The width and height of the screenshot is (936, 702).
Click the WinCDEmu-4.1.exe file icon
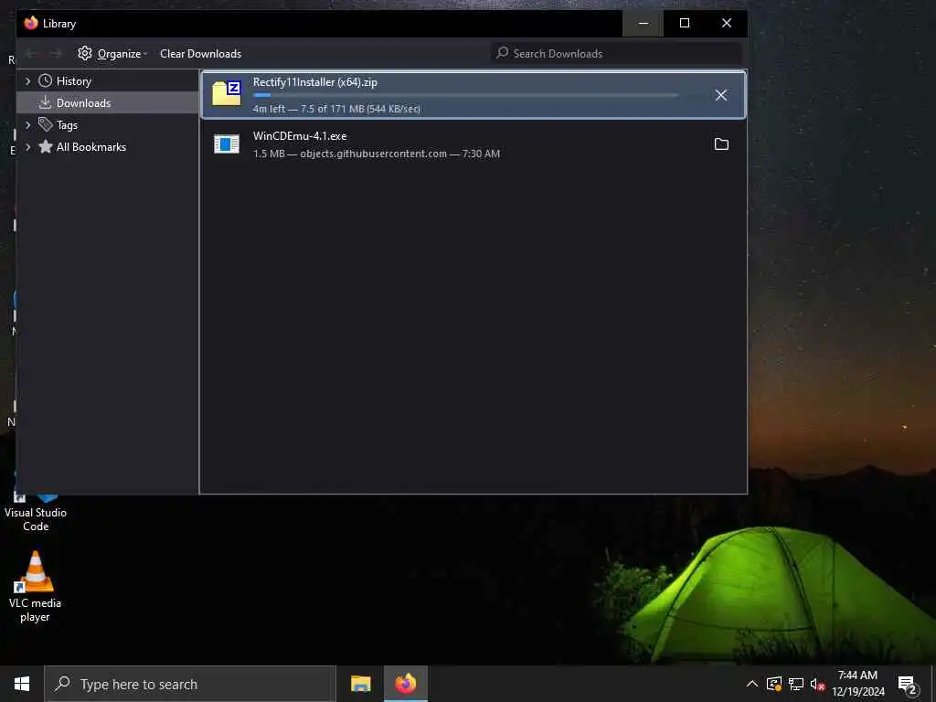pyautogui.click(x=227, y=144)
